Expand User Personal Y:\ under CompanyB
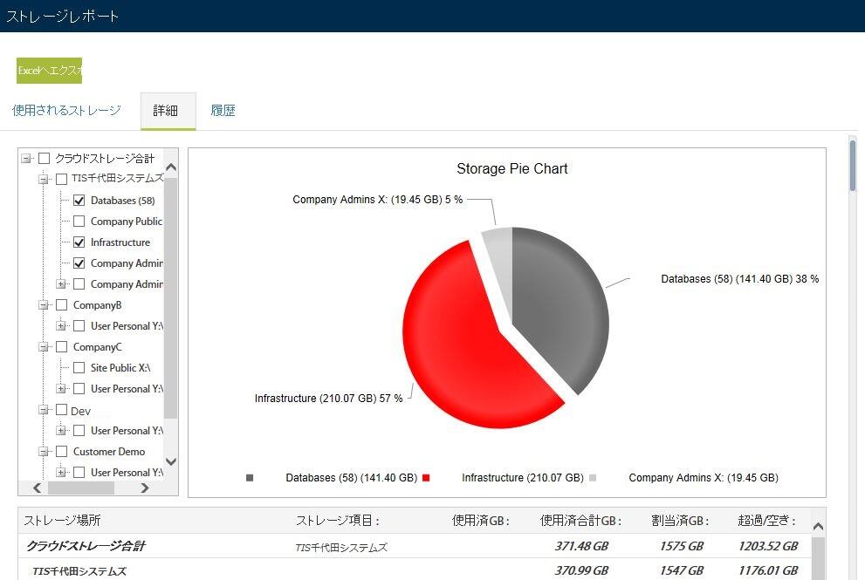The image size is (865, 580). tap(61, 326)
